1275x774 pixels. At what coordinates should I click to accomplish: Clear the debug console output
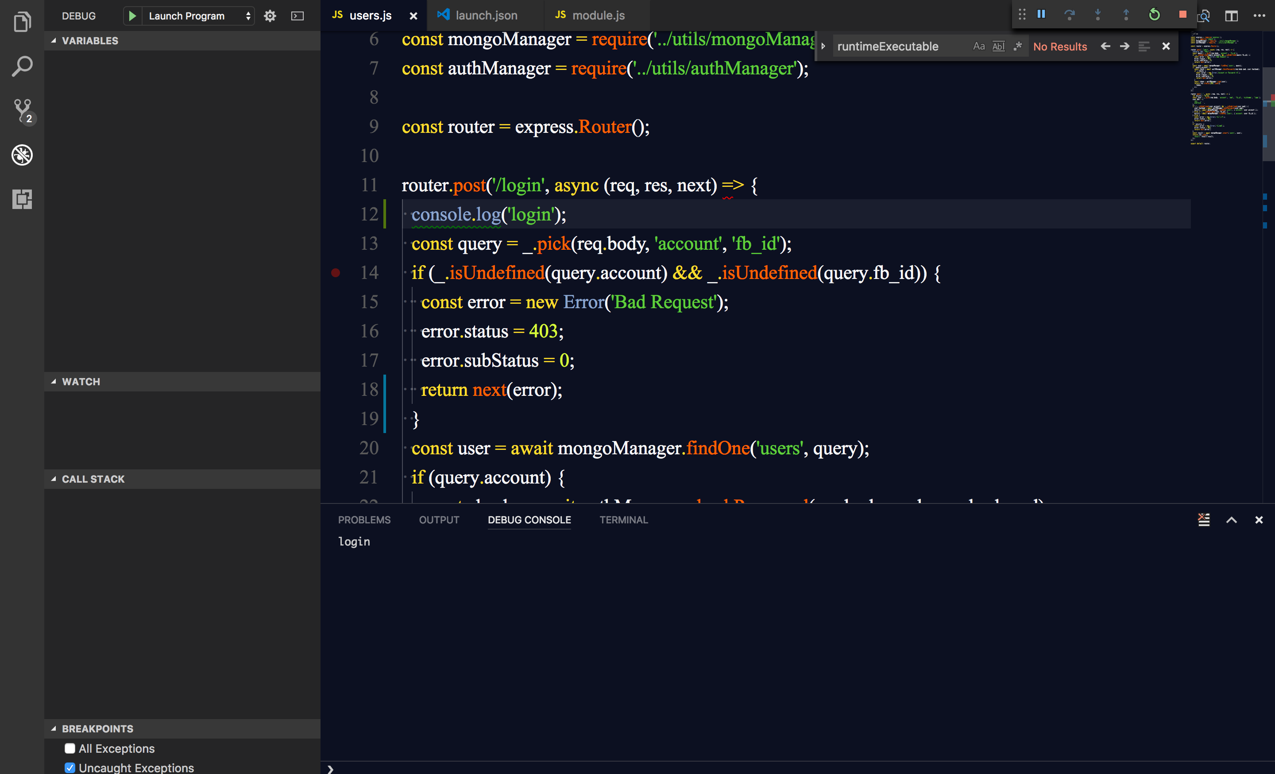1204,519
